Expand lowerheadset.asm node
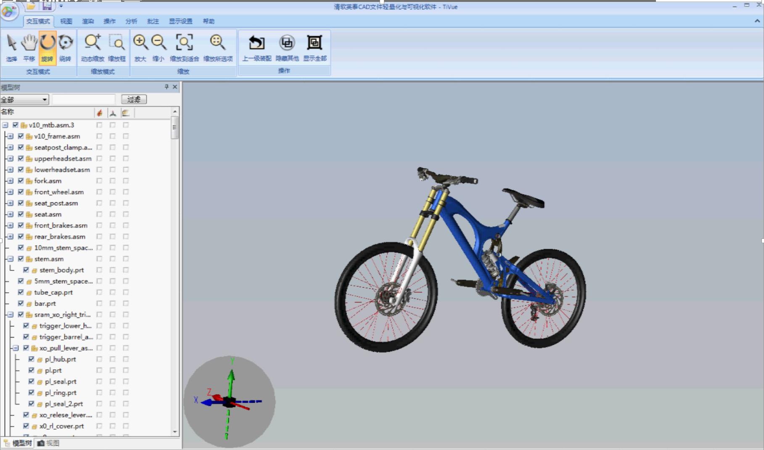 pos(11,169)
